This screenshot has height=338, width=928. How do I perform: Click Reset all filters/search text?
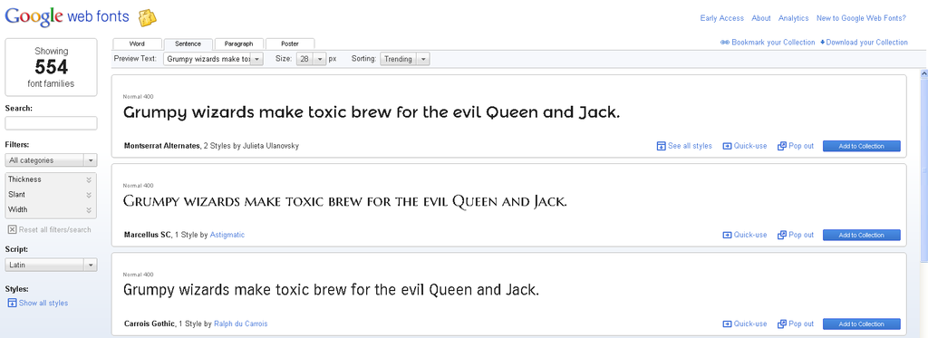point(55,229)
